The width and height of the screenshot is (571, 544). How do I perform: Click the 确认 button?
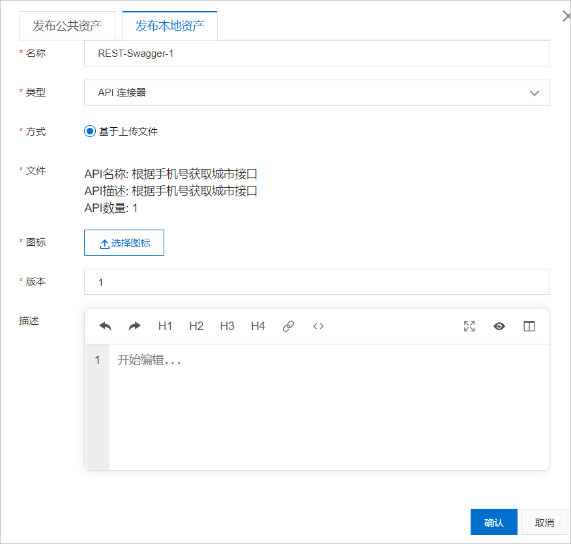click(494, 522)
